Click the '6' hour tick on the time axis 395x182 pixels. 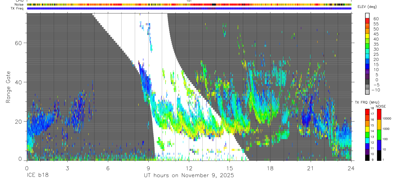[108, 168]
